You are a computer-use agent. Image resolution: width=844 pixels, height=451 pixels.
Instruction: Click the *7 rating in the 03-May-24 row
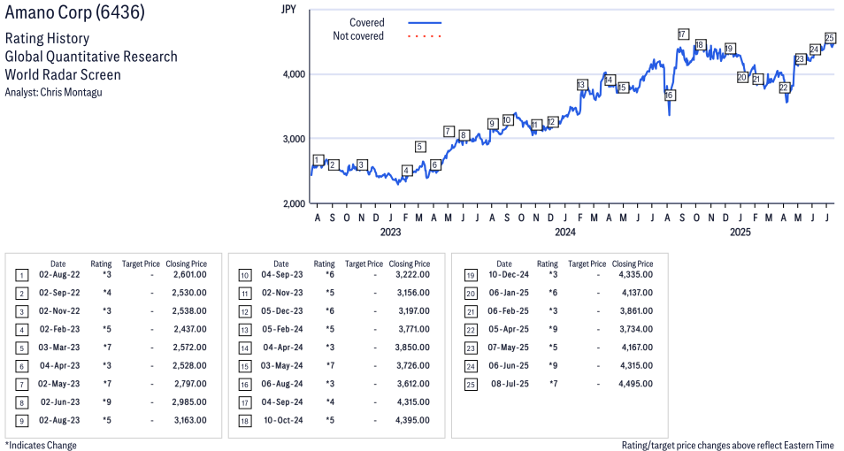(330, 366)
